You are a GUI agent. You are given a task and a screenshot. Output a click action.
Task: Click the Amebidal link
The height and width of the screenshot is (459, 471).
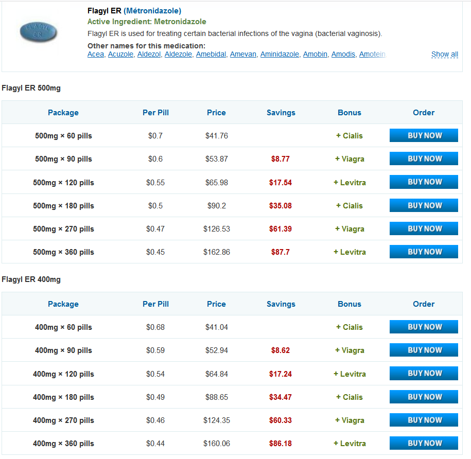pos(211,55)
